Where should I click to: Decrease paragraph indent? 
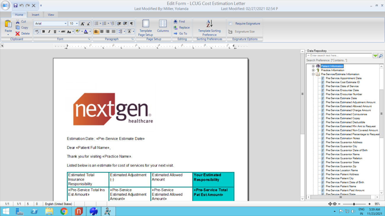point(119,24)
